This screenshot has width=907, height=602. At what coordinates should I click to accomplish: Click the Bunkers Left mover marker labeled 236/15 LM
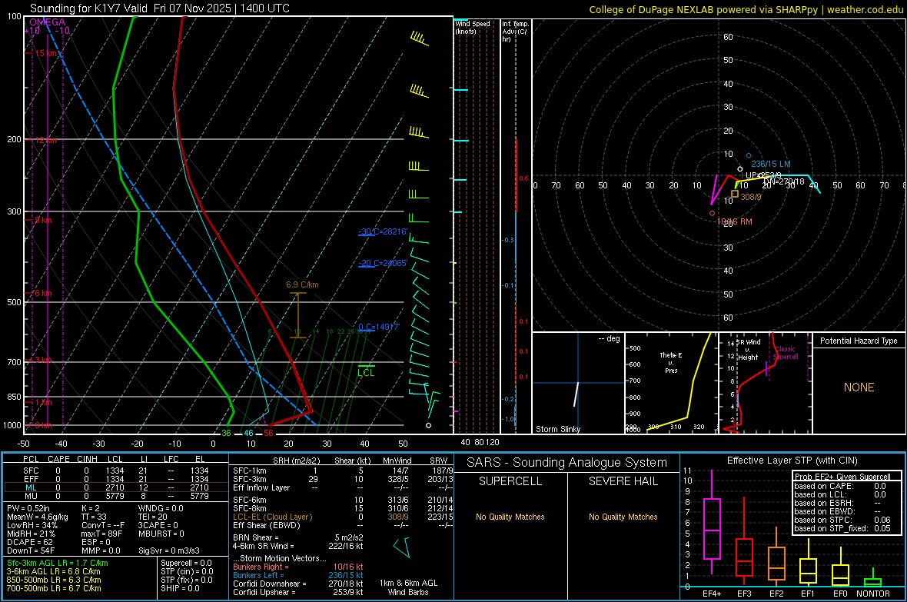pos(749,156)
